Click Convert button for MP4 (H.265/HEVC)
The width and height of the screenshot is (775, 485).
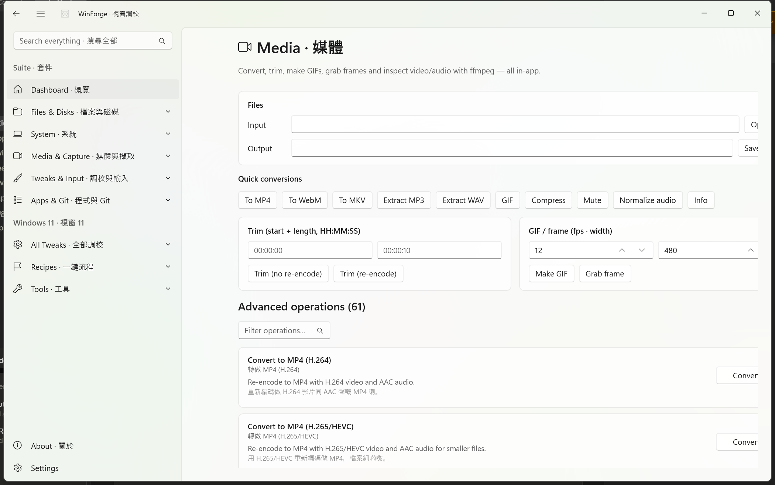[x=737, y=442]
